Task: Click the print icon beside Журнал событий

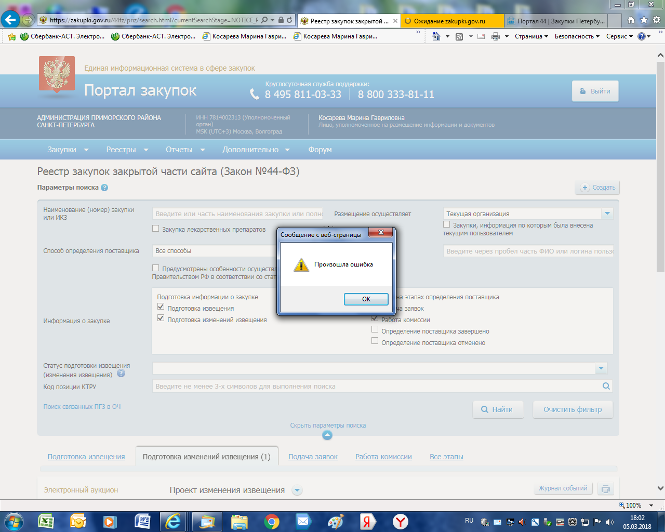Action: pyautogui.click(x=605, y=489)
